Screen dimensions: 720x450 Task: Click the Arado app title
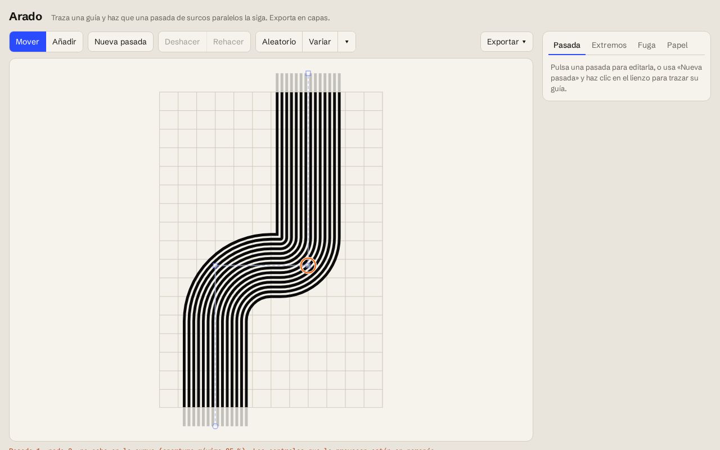pos(25,16)
